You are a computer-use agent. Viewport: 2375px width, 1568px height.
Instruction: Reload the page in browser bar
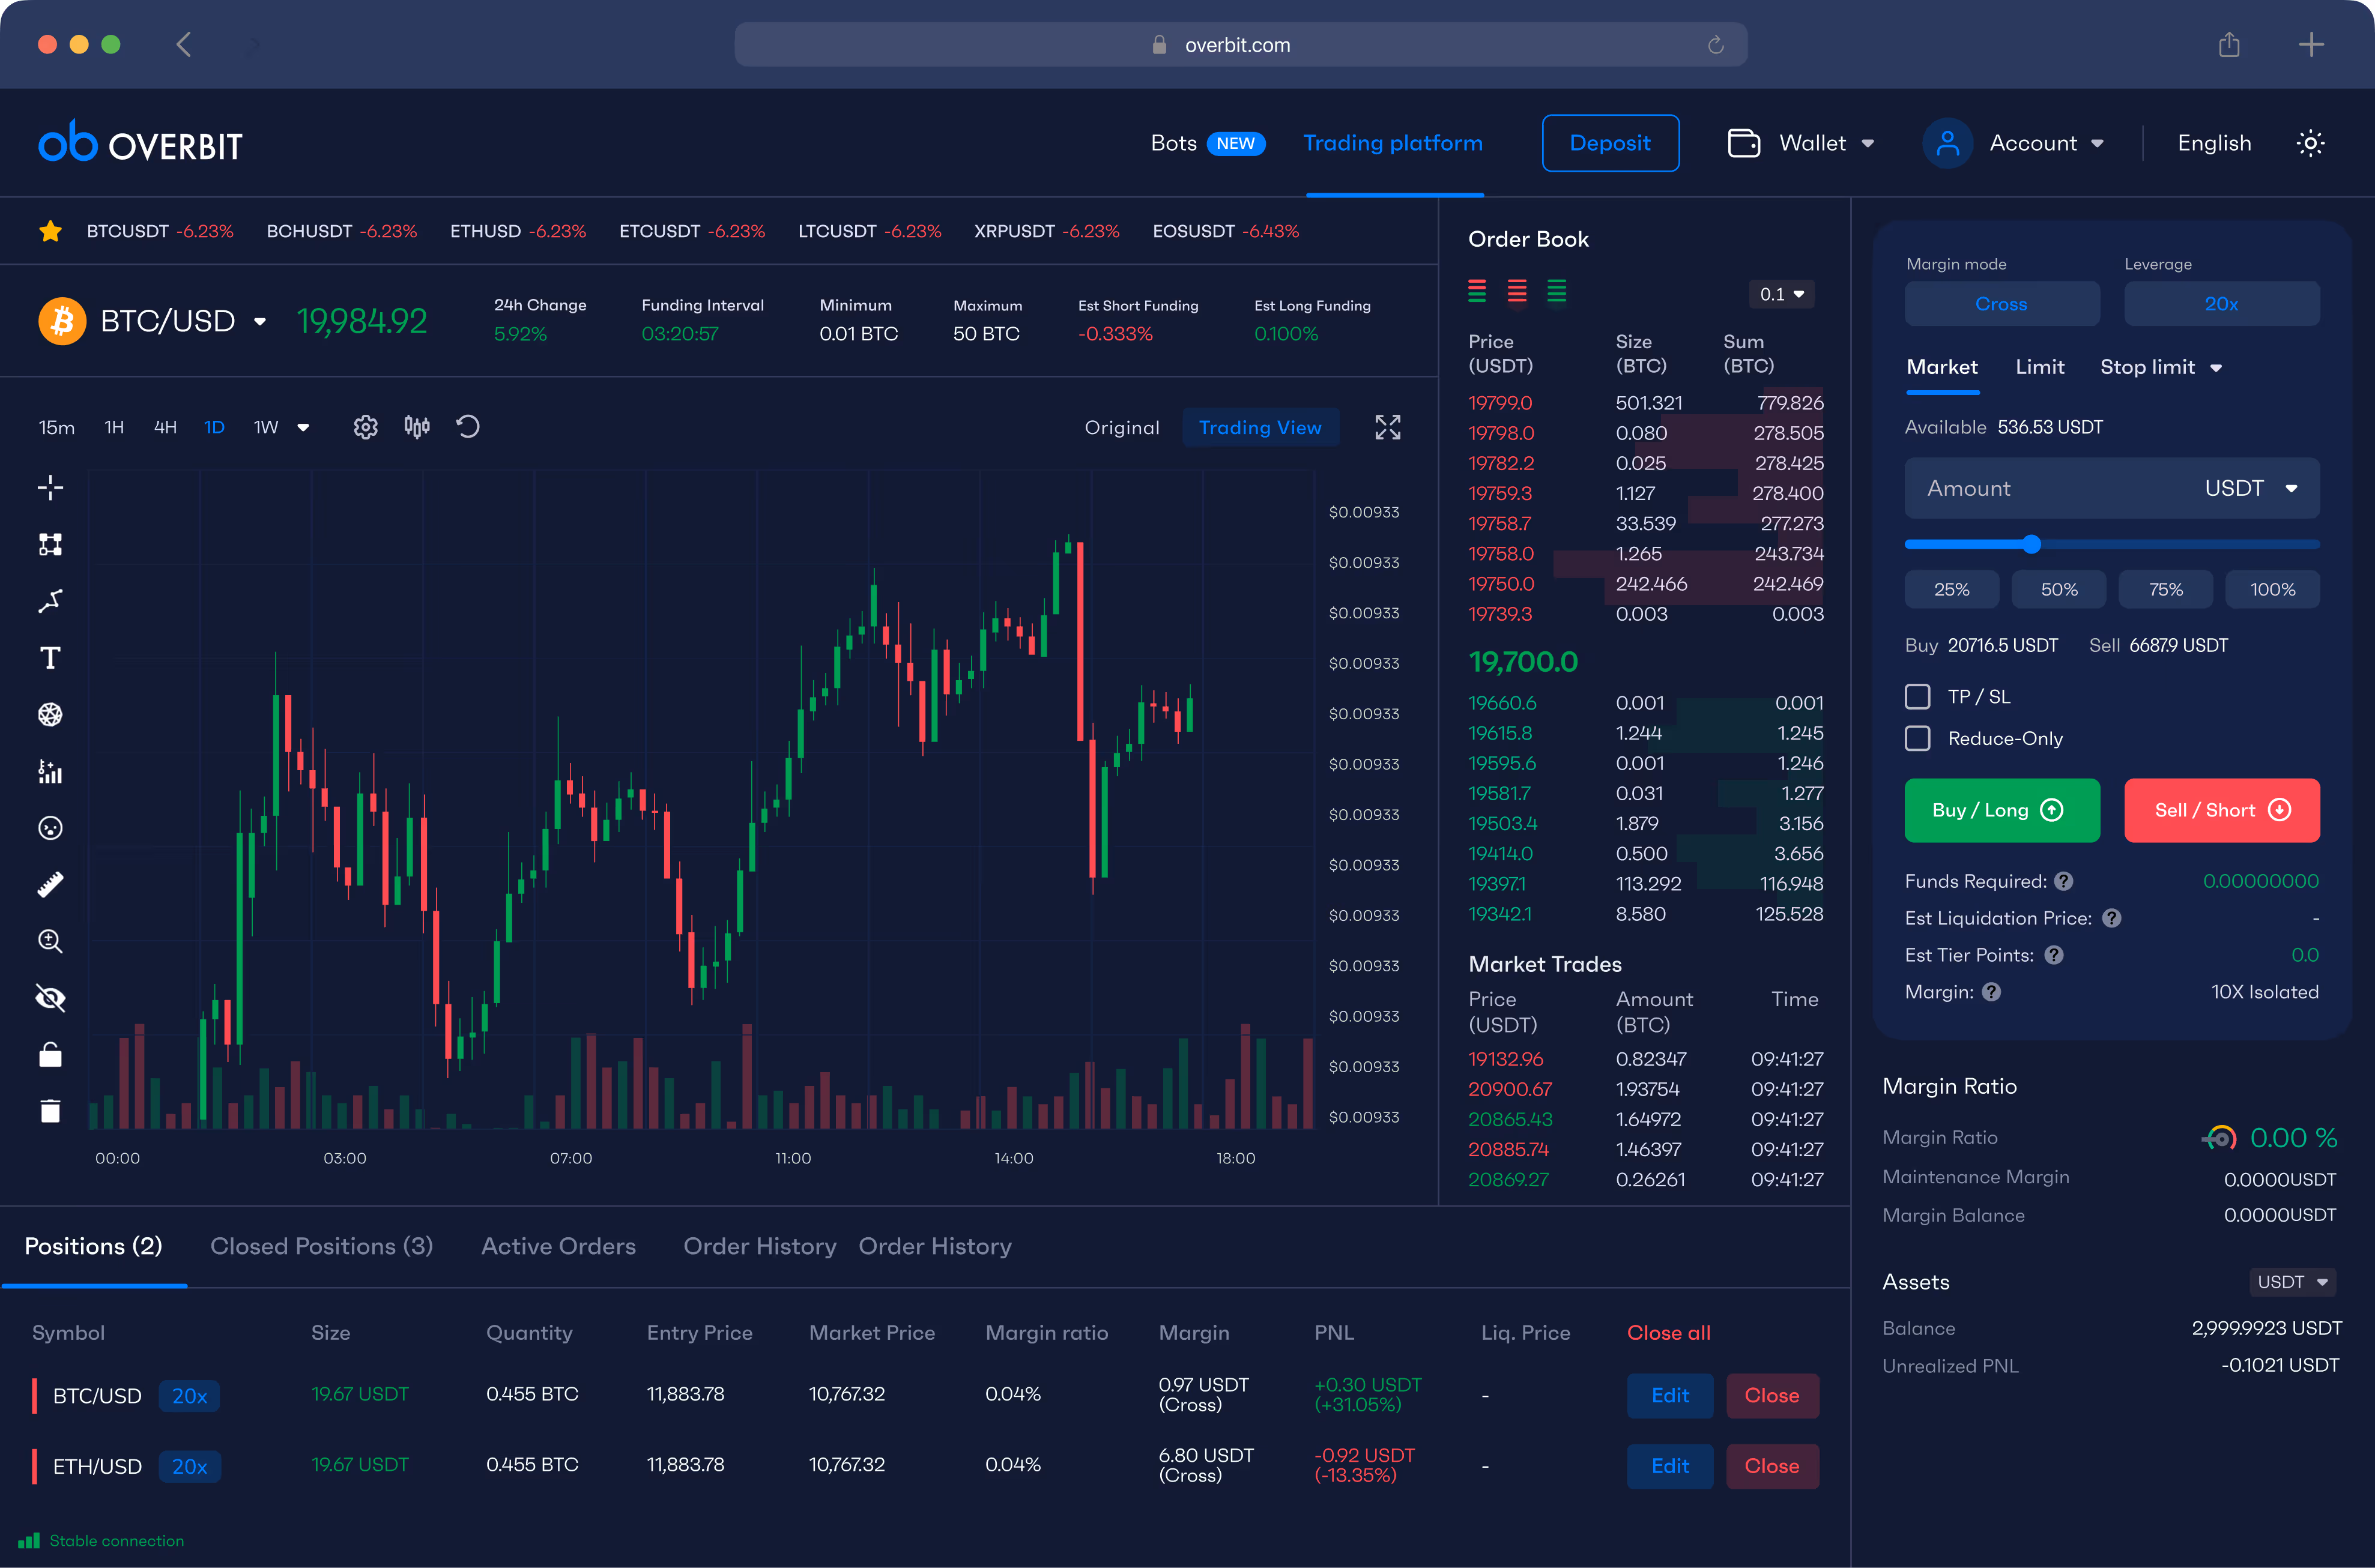(x=1716, y=45)
